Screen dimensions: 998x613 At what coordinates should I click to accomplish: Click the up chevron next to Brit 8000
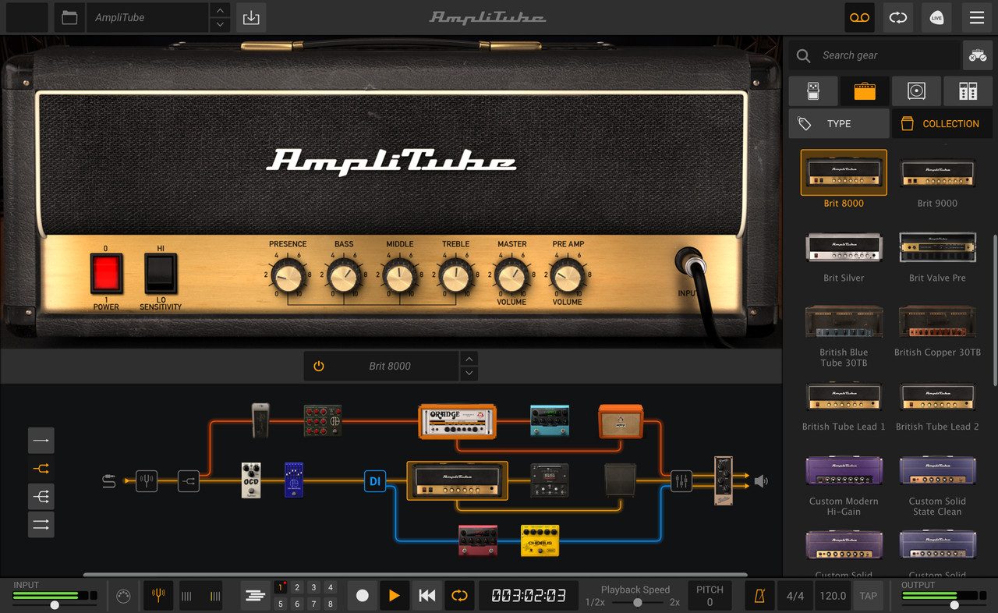pyautogui.click(x=469, y=358)
